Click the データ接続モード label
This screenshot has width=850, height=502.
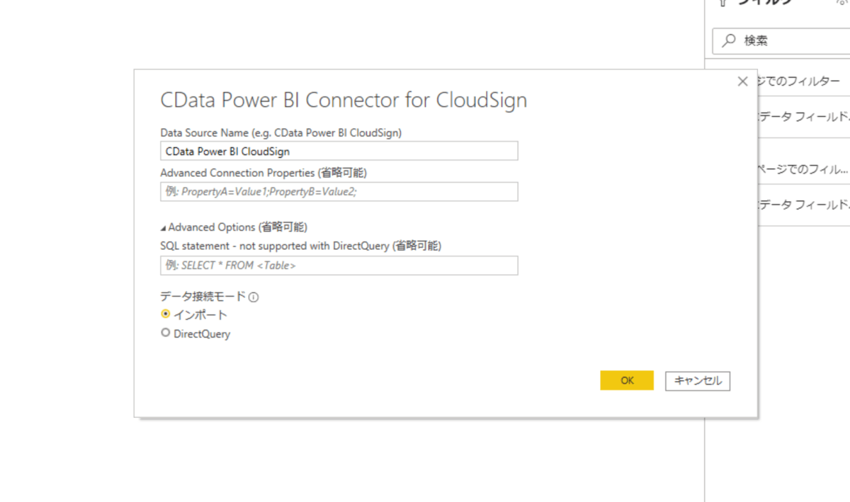tap(203, 297)
